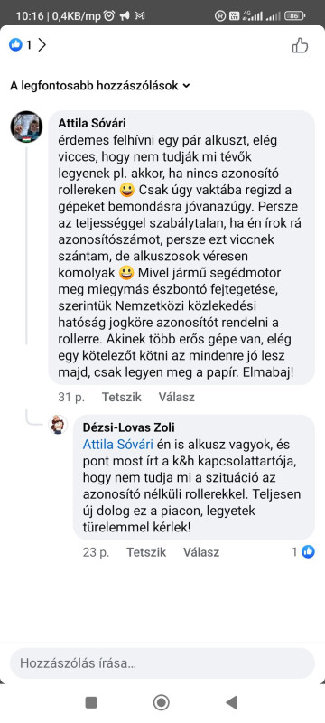Like Dézsi-Lovas Zoli's reply with Tetszik
Screen dimensions: 325x723
tap(146, 552)
